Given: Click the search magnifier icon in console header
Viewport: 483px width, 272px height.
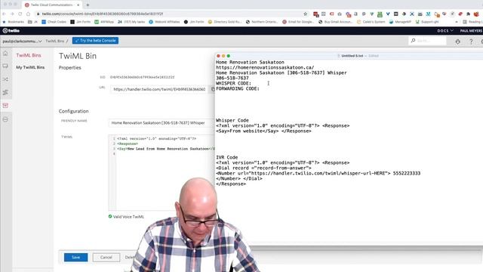Looking at the screenshot, I should point(413,40).
